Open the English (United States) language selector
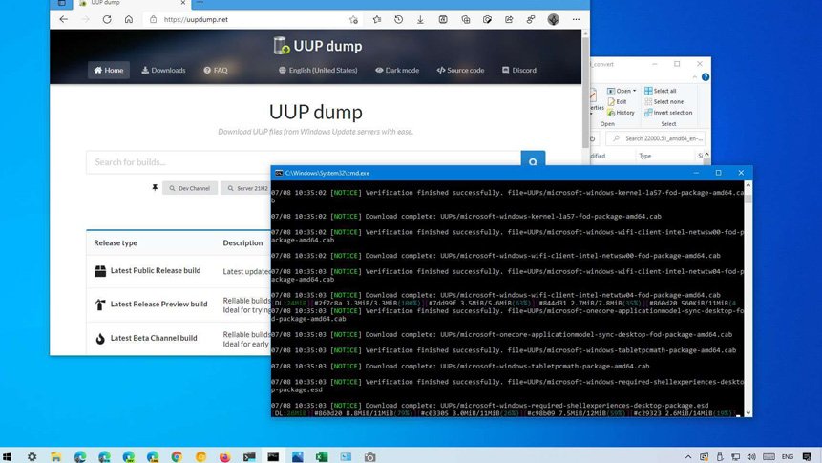 coord(318,70)
